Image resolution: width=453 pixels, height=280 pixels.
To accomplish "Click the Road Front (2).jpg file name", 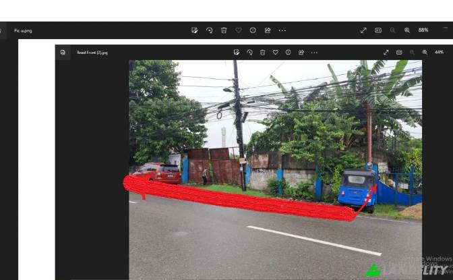I will tap(92, 52).
